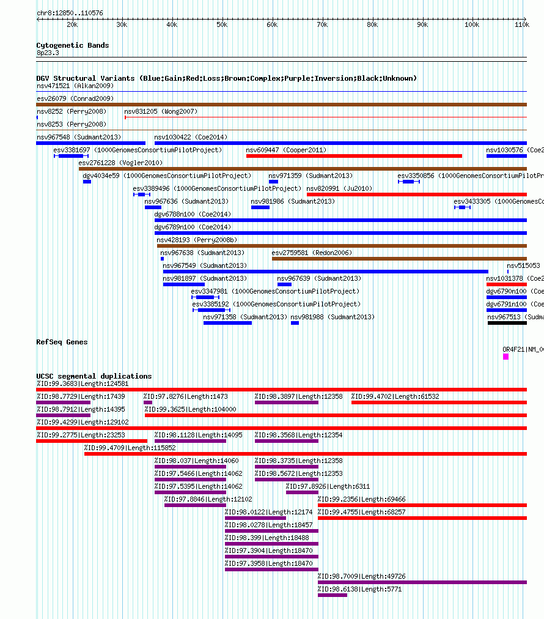544x619 pixels.
Task: Select nsv971359 (Sudmant2013) label
Action: tap(311, 176)
